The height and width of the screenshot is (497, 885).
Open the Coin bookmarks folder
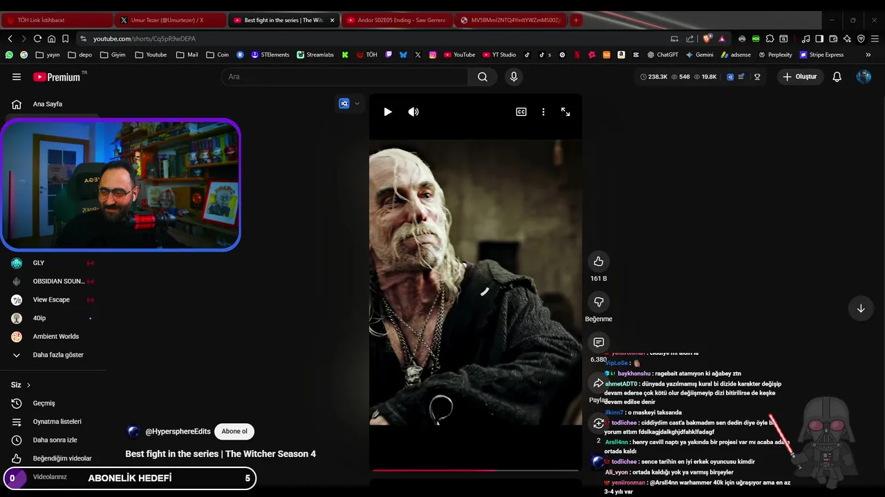click(217, 55)
